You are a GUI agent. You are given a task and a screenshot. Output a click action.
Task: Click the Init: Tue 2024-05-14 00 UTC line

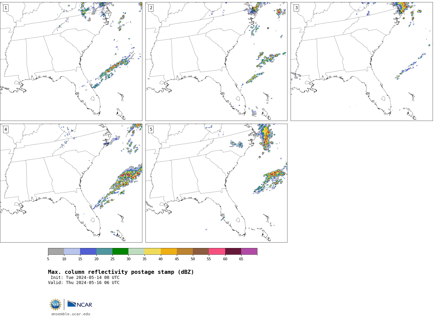(85, 278)
